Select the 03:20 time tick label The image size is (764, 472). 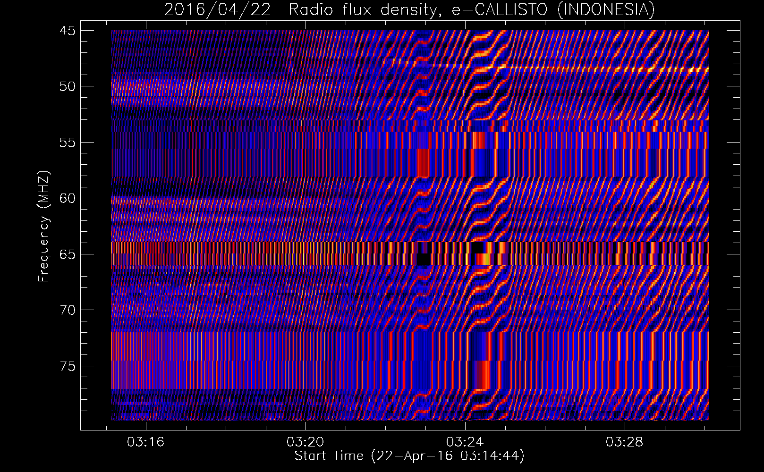pyautogui.click(x=306, y=442)
